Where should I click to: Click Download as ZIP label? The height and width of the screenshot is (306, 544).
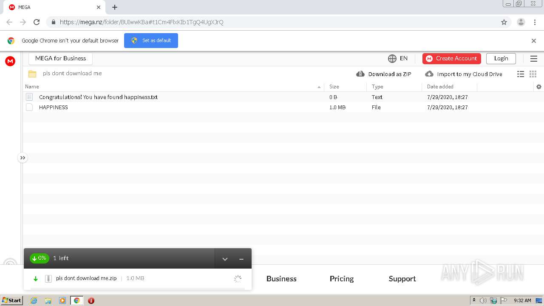click(390, 74)
